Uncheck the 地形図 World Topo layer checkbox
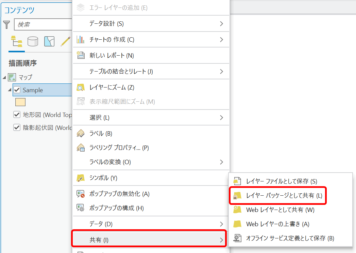This screenshot has width=356, height=253. [17, 115]
